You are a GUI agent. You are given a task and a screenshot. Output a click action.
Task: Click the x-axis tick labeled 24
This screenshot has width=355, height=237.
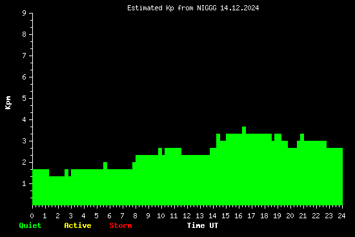tap(341, 216)
